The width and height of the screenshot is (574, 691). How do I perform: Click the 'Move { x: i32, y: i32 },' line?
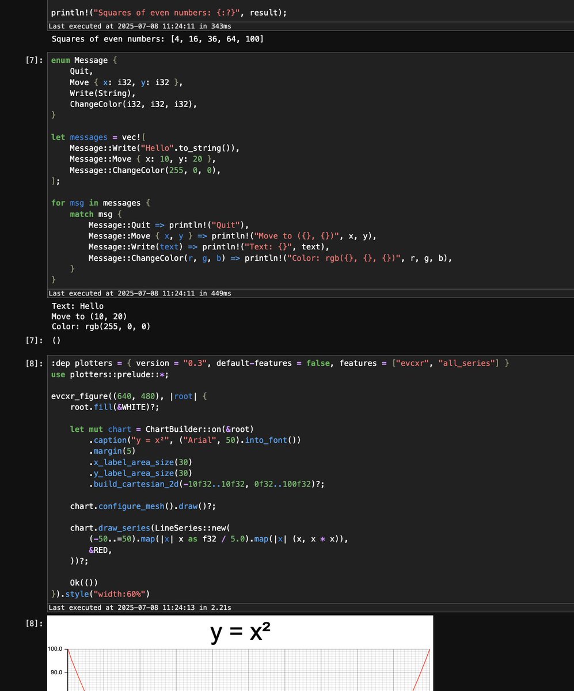[x=126, y=82]
